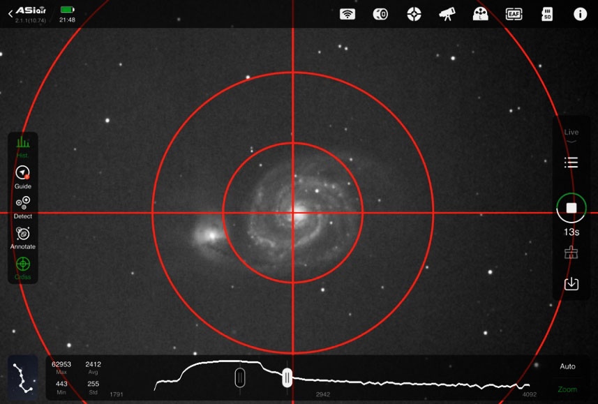Open the toolbox icon below exposure time
This screenshot has width=598, height=404.
click(x=571, y=253)
